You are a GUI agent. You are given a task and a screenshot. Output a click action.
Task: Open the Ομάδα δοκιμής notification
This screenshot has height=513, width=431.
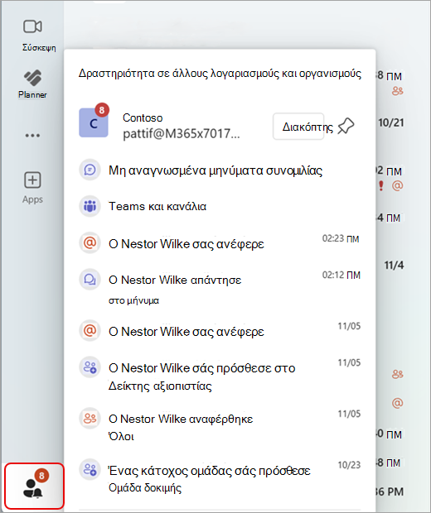[220, 478]
